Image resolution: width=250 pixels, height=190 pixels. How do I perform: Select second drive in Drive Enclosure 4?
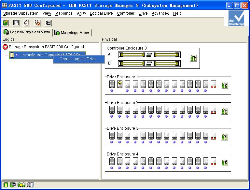[120, 161]
